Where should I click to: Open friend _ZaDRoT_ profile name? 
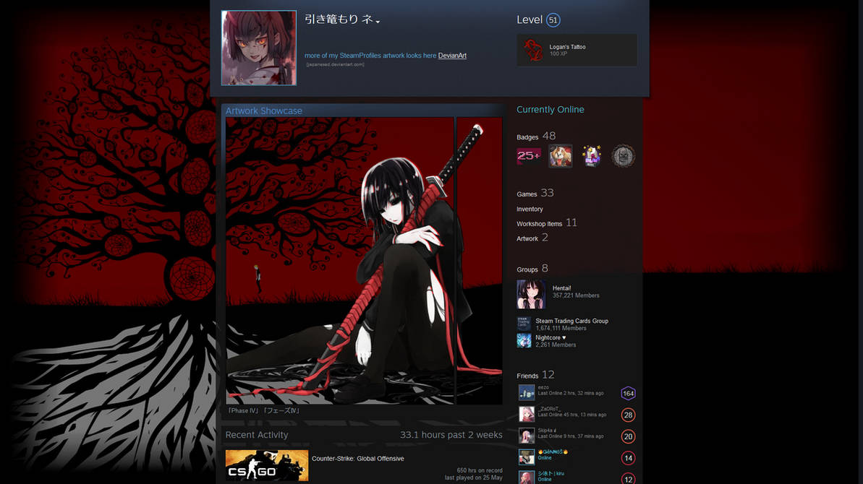549,409
